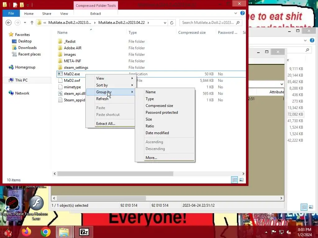The width and height of the screenshot is (318, 238).
Task: Switch to details view layout icon
Action: click(x=234, y=180)
